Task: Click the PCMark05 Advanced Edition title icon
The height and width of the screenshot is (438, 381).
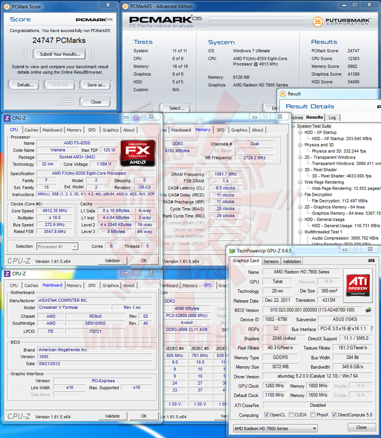Action: pos(125,6)
